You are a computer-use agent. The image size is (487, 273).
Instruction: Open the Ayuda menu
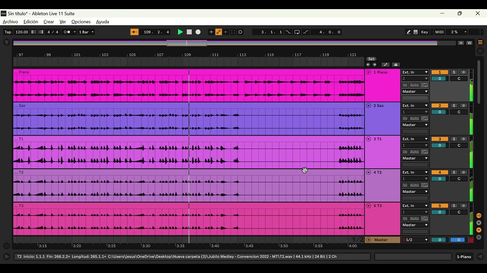103,22
